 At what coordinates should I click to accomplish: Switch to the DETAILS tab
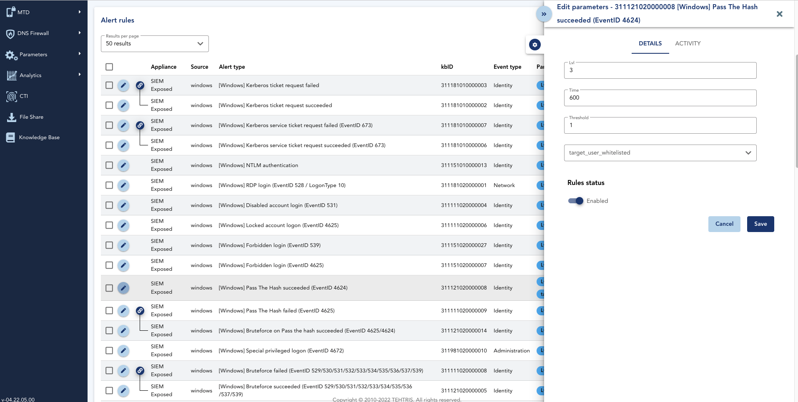click(650, 43)
